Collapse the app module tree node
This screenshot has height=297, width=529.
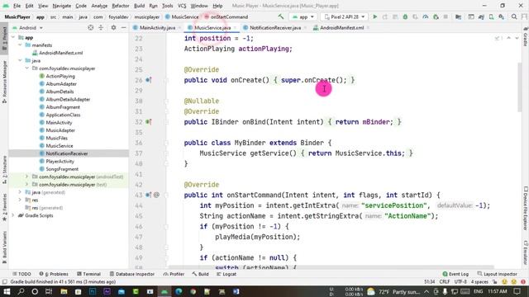tap(13, 37)
